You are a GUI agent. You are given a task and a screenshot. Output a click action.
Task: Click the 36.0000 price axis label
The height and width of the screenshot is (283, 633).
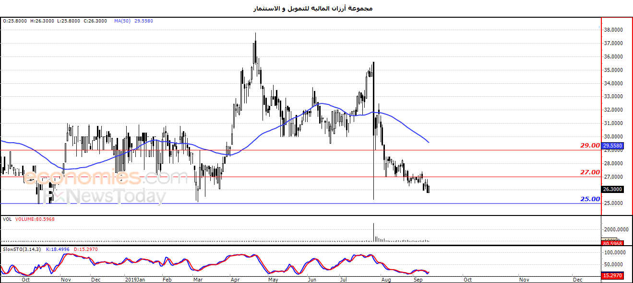tap(614, 57)
